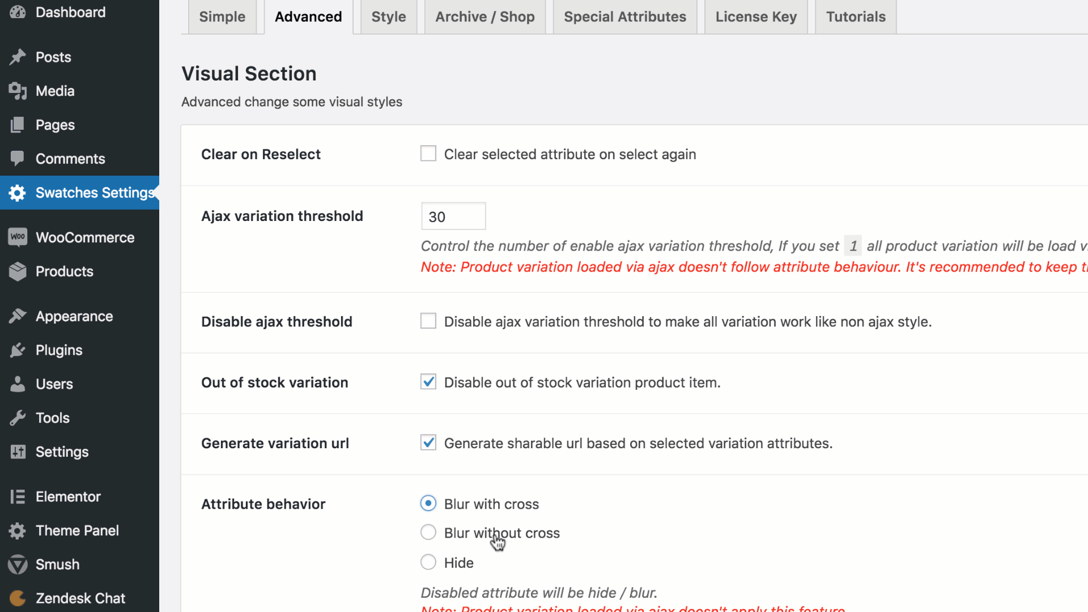
Task: Enable Clear on Reselect checkbox
Action: click(x=428, y=154)
